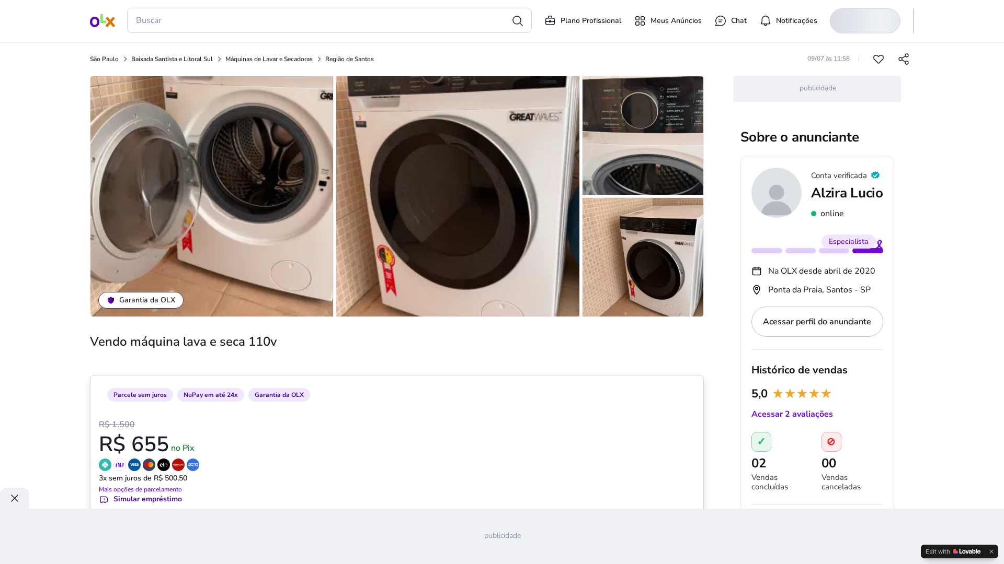
Task: Open Meus Anúncios
Action: tap(668, 21)
